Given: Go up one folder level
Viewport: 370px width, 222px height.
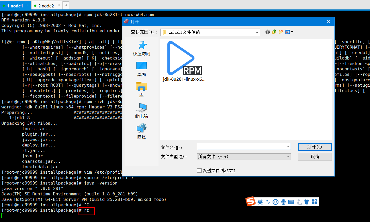Looking at the screenshot, I should pos(274,32).
